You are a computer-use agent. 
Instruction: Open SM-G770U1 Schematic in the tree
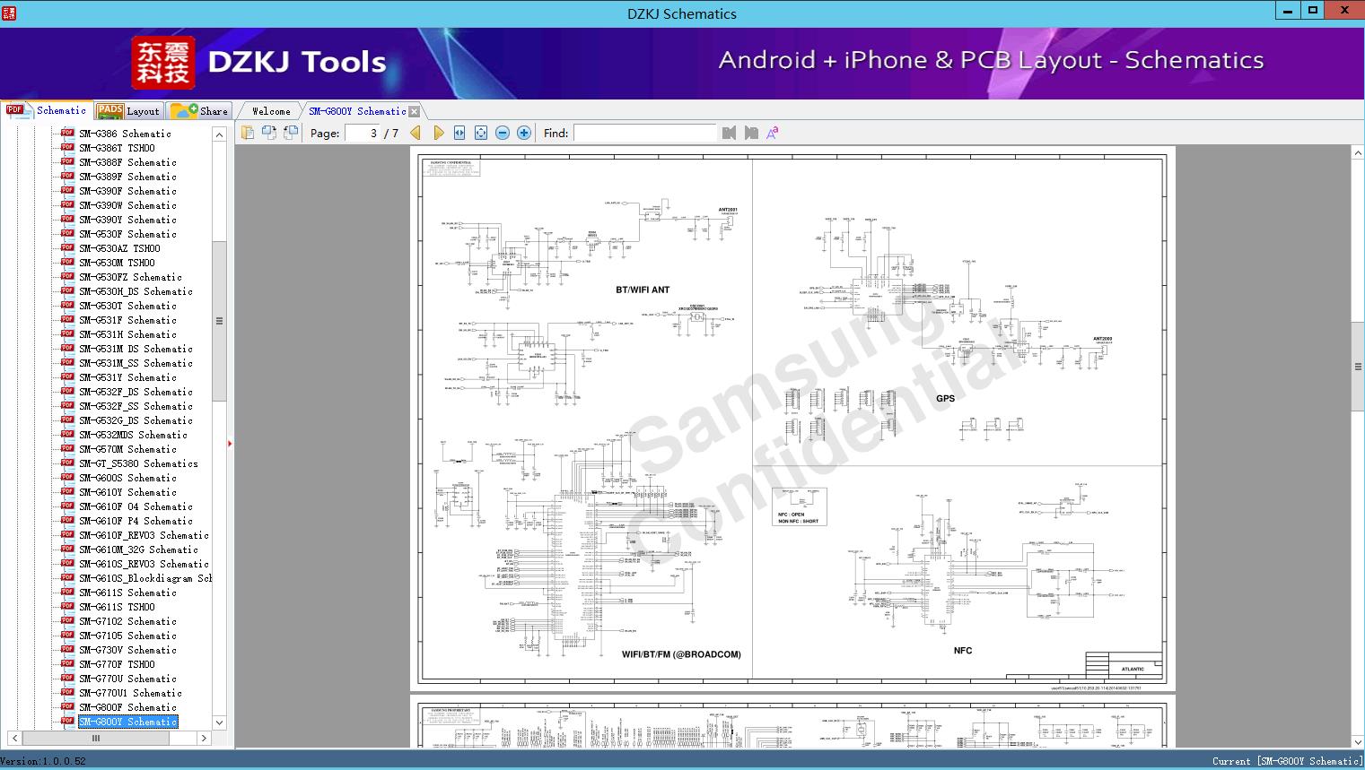tap(130, 693)
